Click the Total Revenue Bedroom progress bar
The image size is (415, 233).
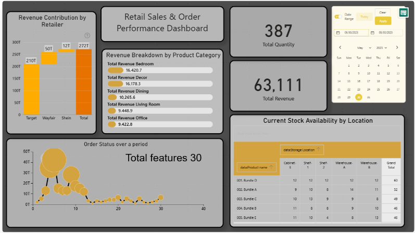pos(160,70)
